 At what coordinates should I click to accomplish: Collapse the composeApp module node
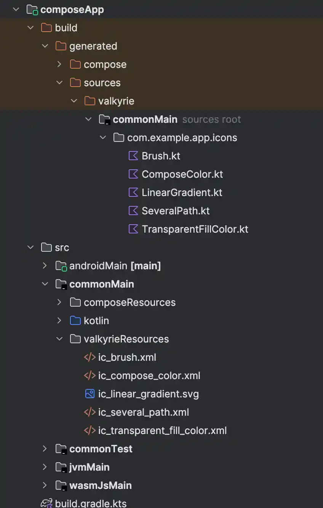pyautogui.click(x=16, y=10)
